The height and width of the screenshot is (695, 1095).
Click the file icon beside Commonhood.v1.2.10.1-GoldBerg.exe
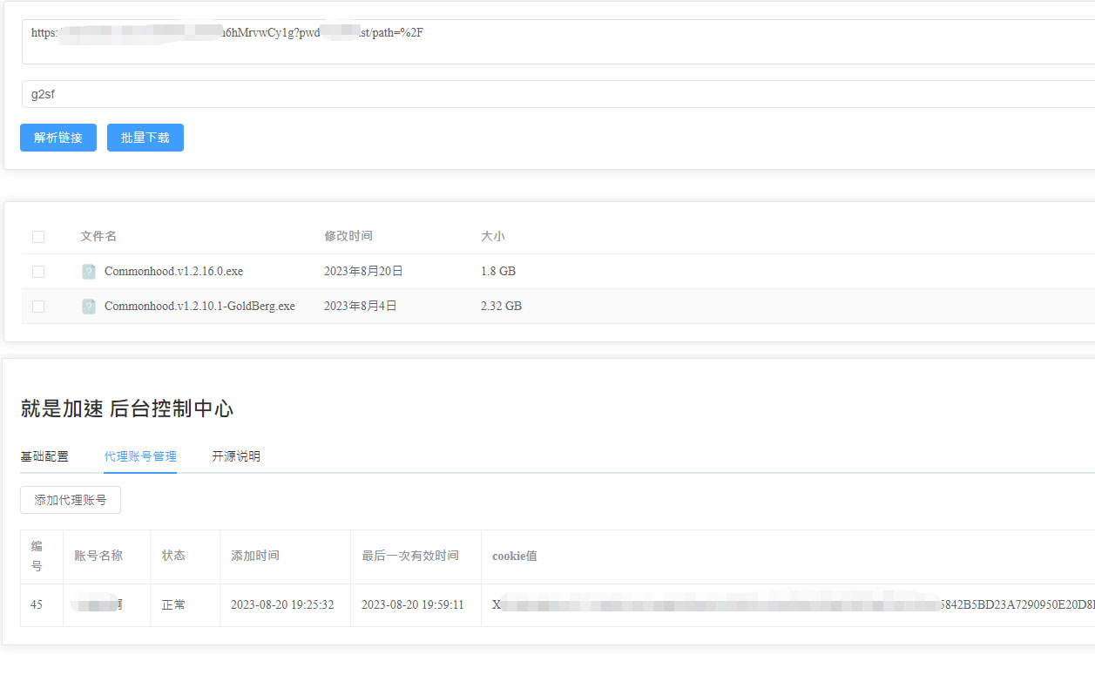(x=89, y=306)
